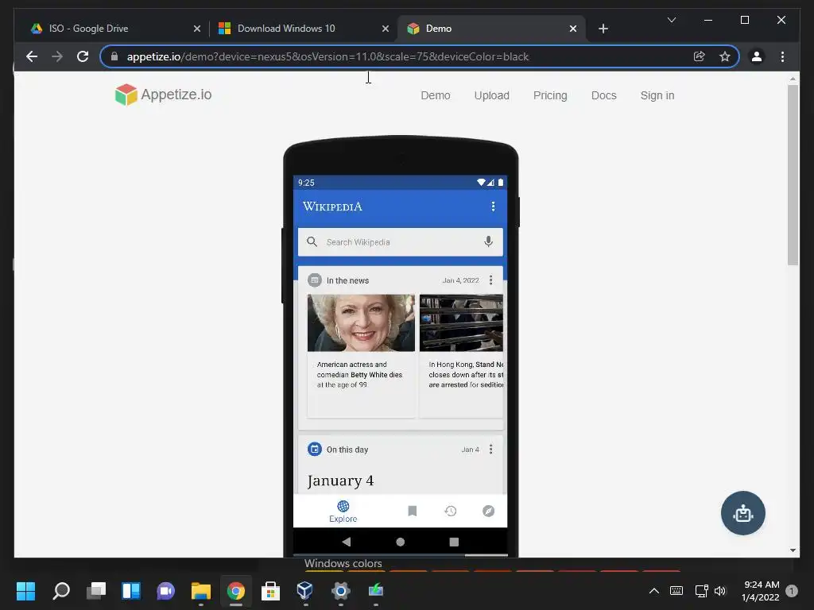The image size is (814, 610).
Task: Open the On this day card options menu
Action: (x=490, y=450)
